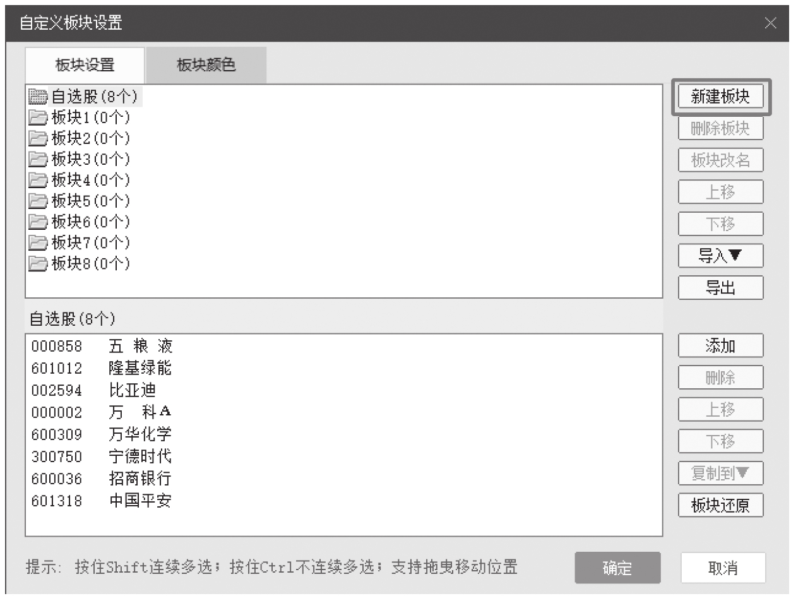Select the 自选股(8个) label in the block list

95,97
